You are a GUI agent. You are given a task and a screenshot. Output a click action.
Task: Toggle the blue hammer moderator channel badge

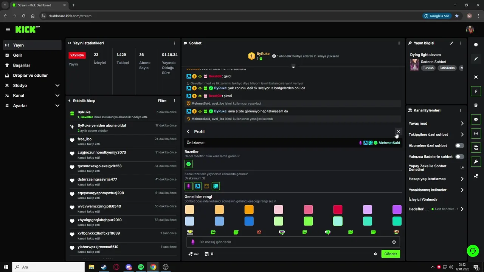point(197,186)
